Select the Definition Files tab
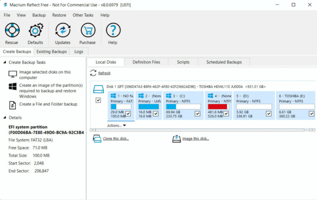This screenshot has width=317, height=200. pyautogui.click(x=146, y=62)
